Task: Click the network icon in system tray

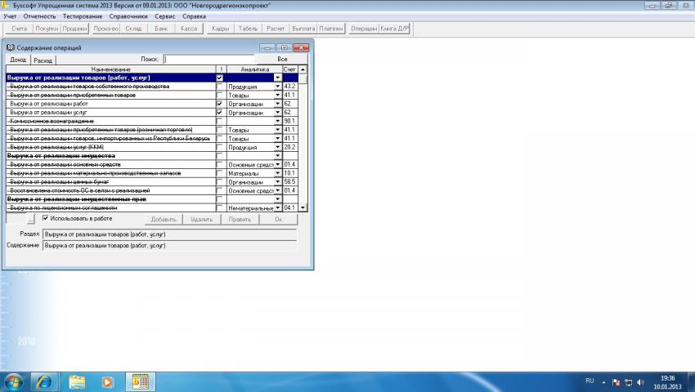Action: (627, 381)
